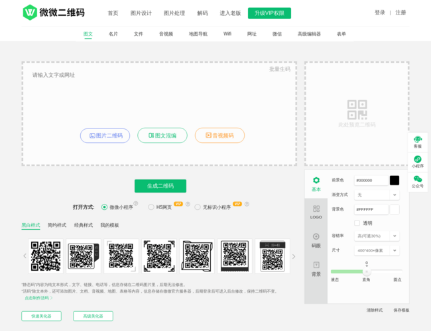This screenshot has width=431, height=331.
Task: Click the 小程序 floating icon
Action: 417,160
